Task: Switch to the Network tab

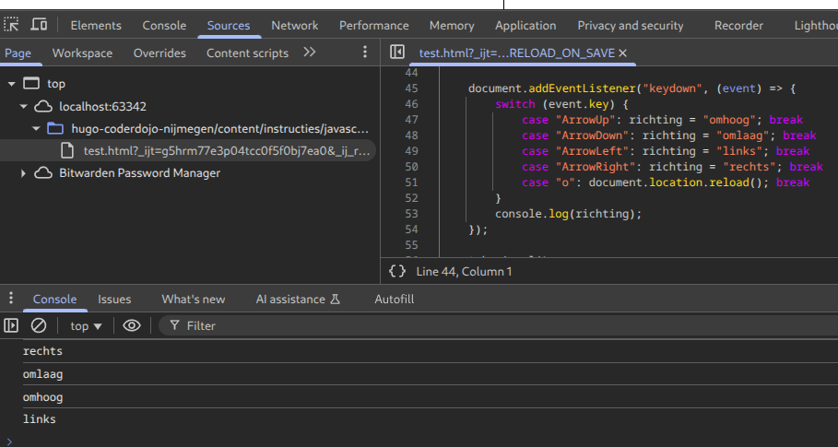Action: tap(294, 25)
